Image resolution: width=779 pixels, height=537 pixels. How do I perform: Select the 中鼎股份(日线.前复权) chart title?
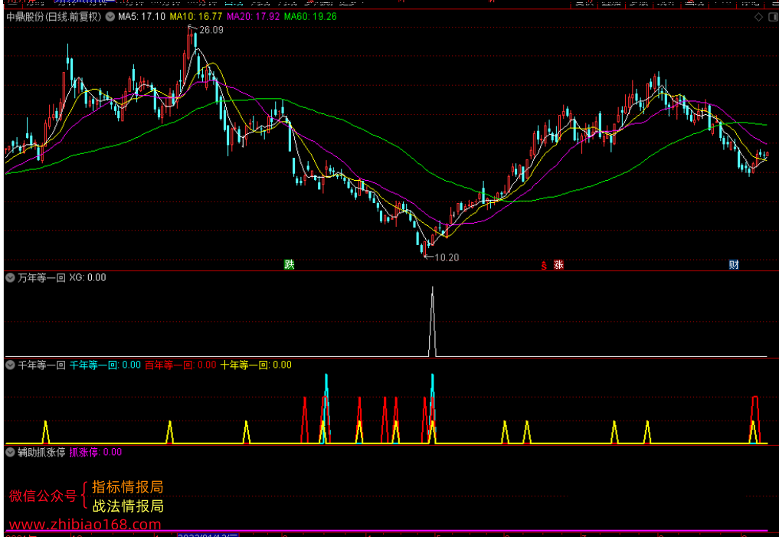tap(54, 17)
